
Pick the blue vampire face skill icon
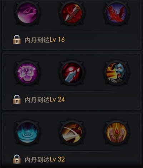click(x=117, y=73)
